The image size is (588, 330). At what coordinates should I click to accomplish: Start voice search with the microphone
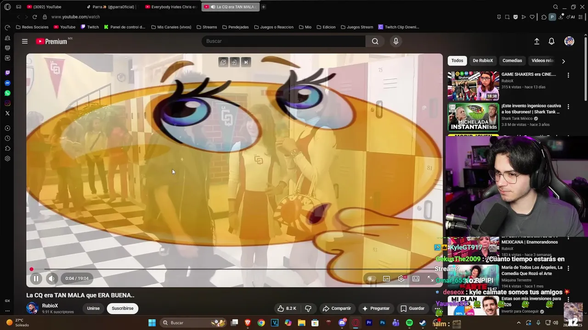[x=396, y=41]
